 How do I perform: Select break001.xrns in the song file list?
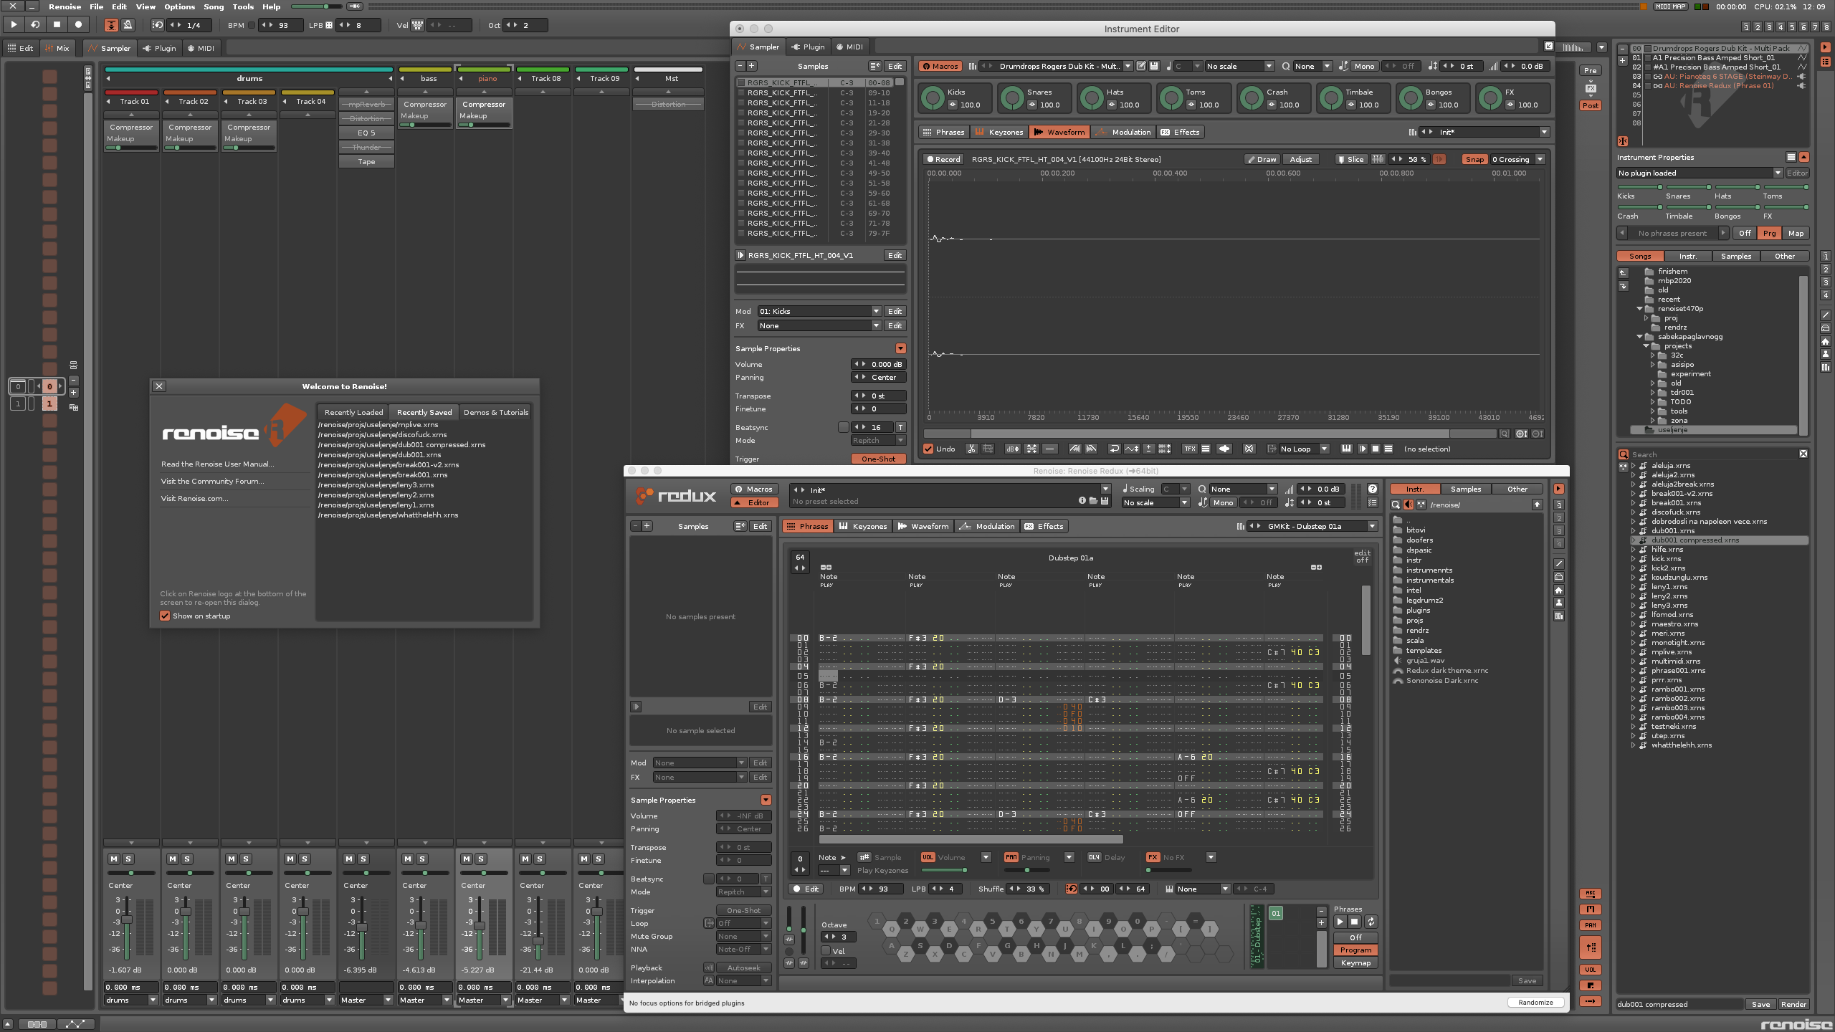pos(1676,502)
